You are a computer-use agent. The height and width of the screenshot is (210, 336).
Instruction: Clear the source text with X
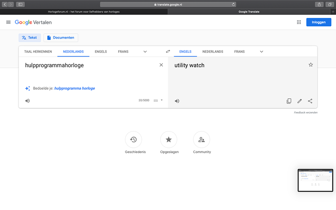tap(161, 65)
